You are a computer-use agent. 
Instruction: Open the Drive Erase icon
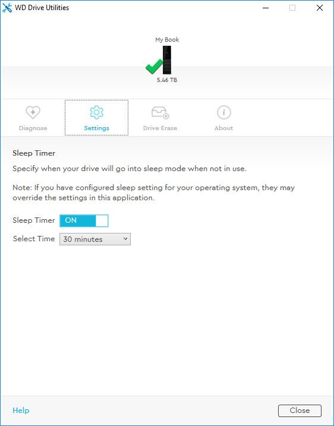160,112
